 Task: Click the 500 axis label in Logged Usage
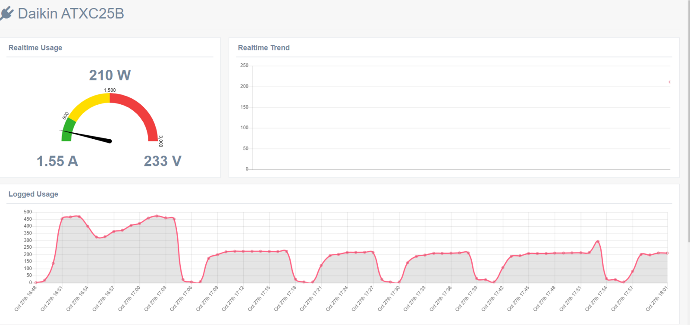click(28, 212)
